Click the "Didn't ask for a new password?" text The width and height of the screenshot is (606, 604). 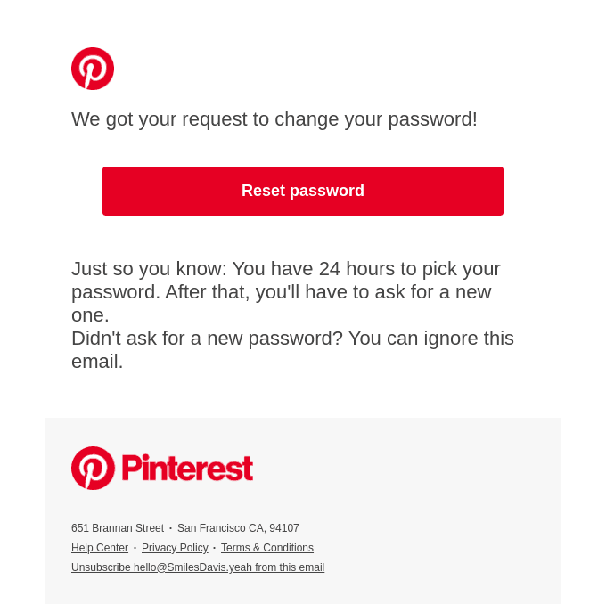pos(207,339)
